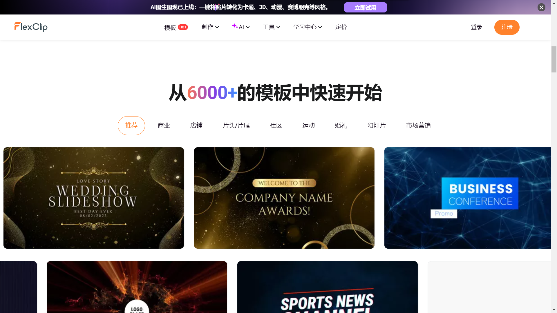Click the 登录 link

pyautogui.click(x=476, y=27)
